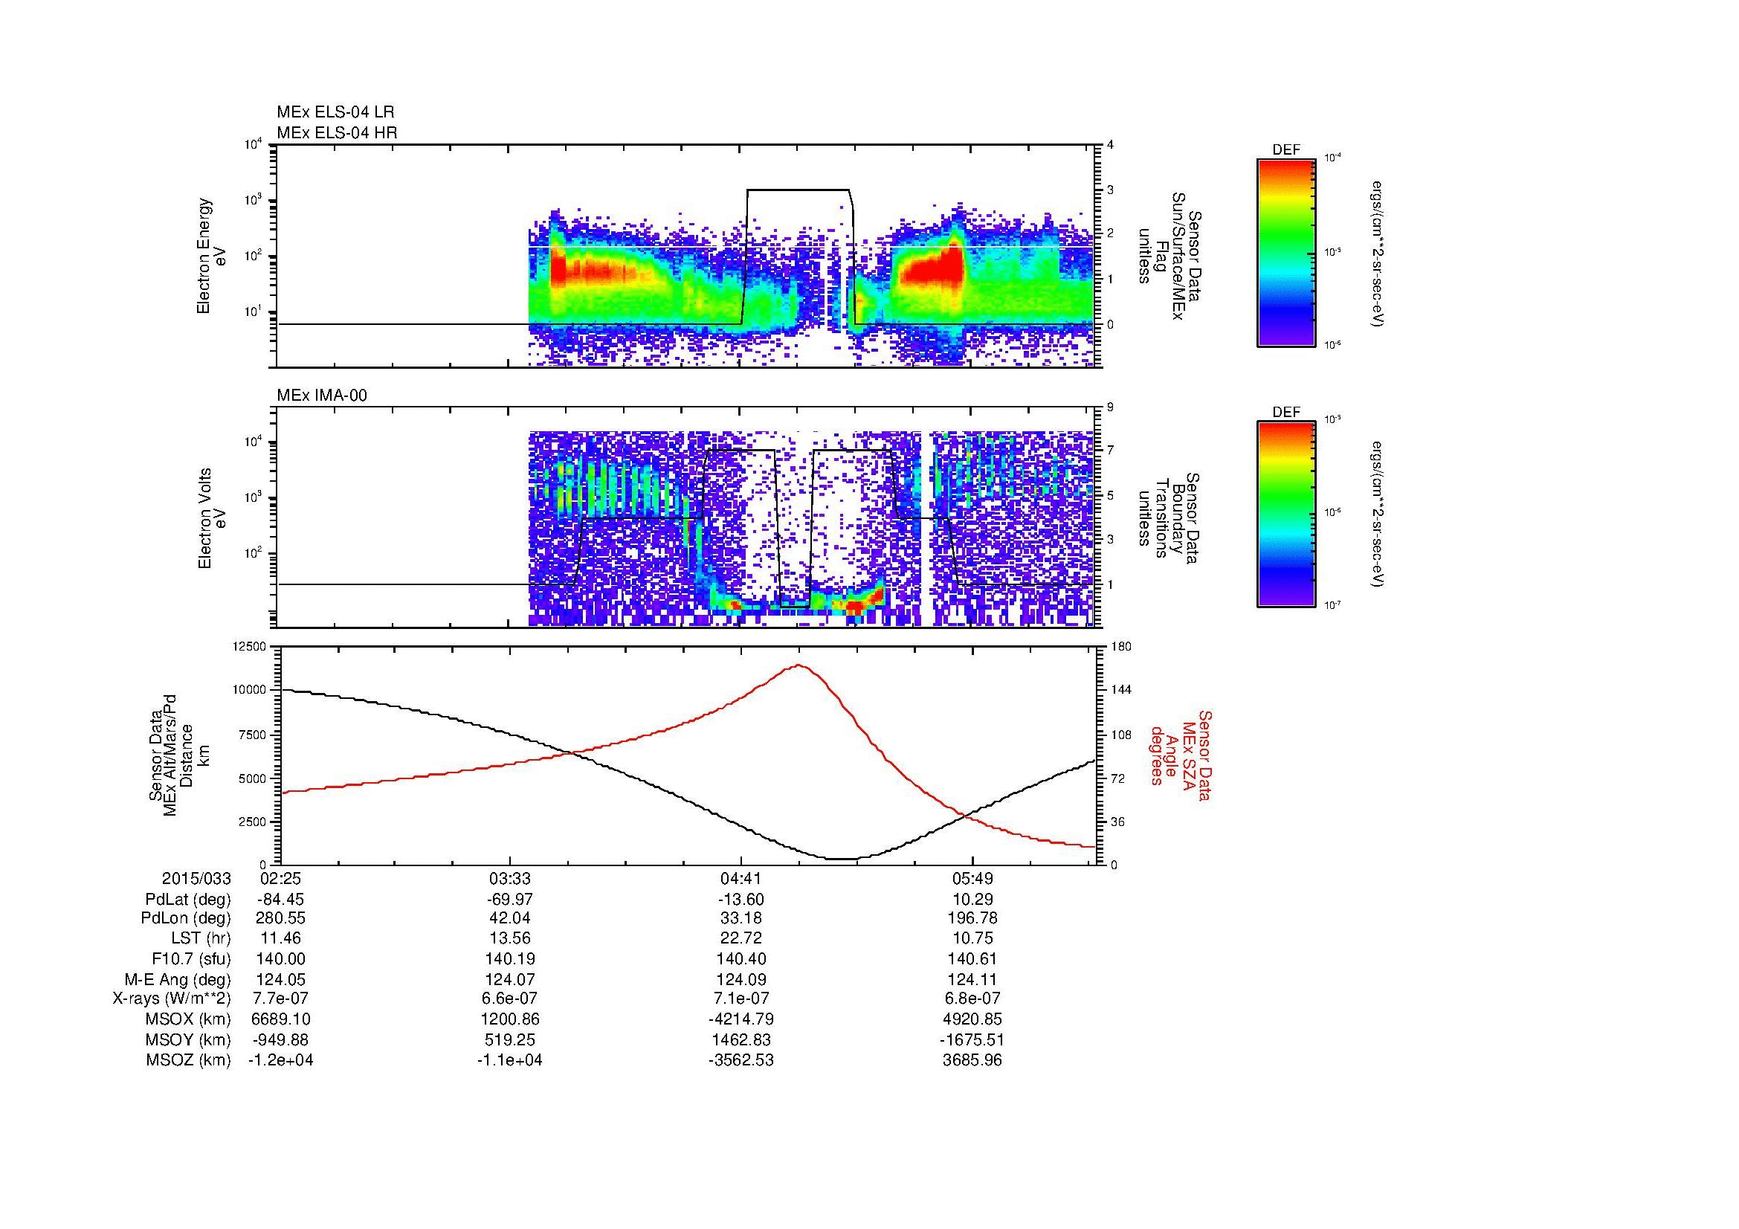Screen dimensions: 1739x1229
Task: Select the LST (hr) row label
Action: (201, 938)
